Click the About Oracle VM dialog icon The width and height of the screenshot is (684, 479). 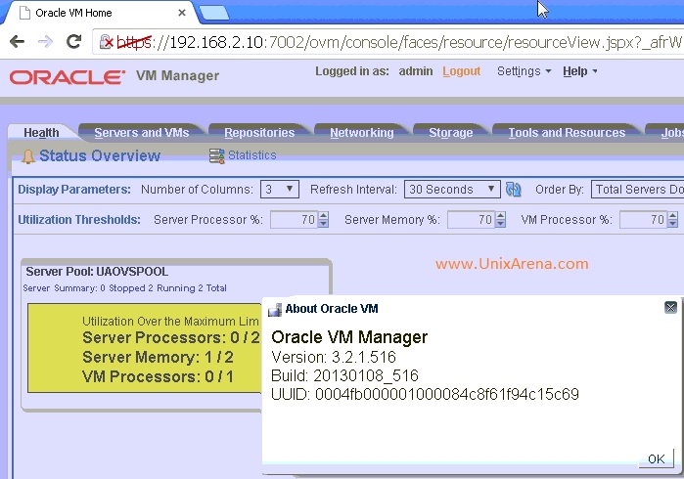click(275, 310)
